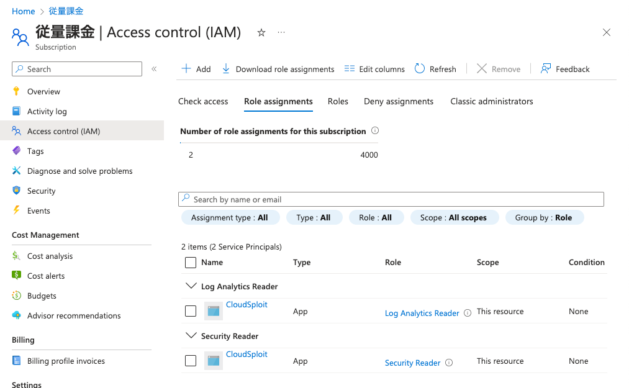Check the Name header checkbox
Image resolution: width=629 pixels, height=388 pixels.
[x=190, y=262]
